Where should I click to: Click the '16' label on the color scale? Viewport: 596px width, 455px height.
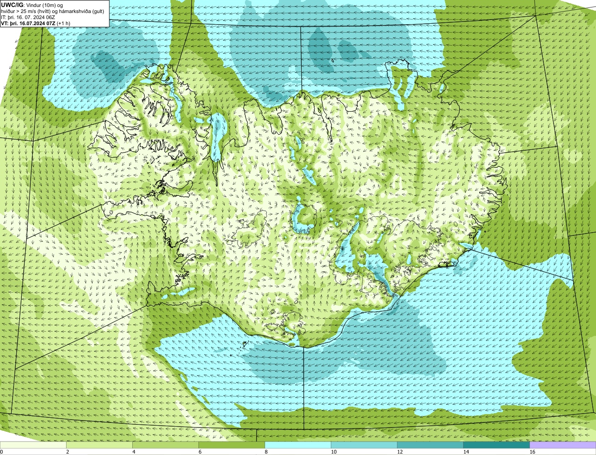(x=532, y=452)
